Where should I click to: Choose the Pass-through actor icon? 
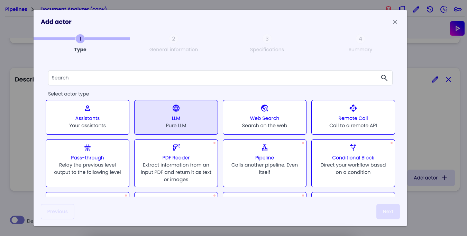tap(88, 148)
